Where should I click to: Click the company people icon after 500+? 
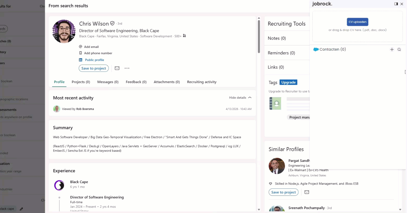point(184,36)
